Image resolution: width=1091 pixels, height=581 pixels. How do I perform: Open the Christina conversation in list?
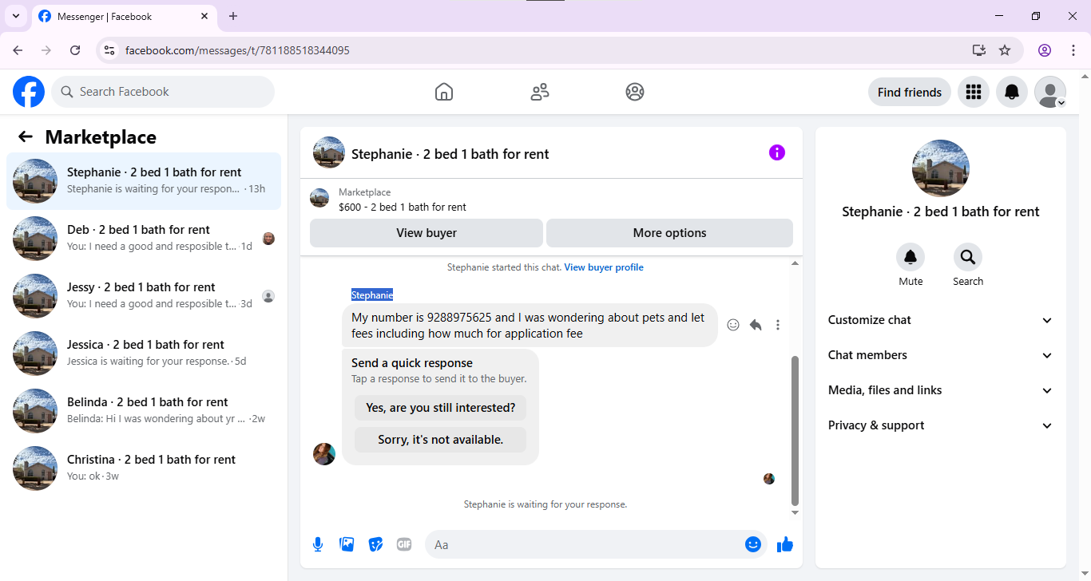pyautogui.click(x=144, y=468)
